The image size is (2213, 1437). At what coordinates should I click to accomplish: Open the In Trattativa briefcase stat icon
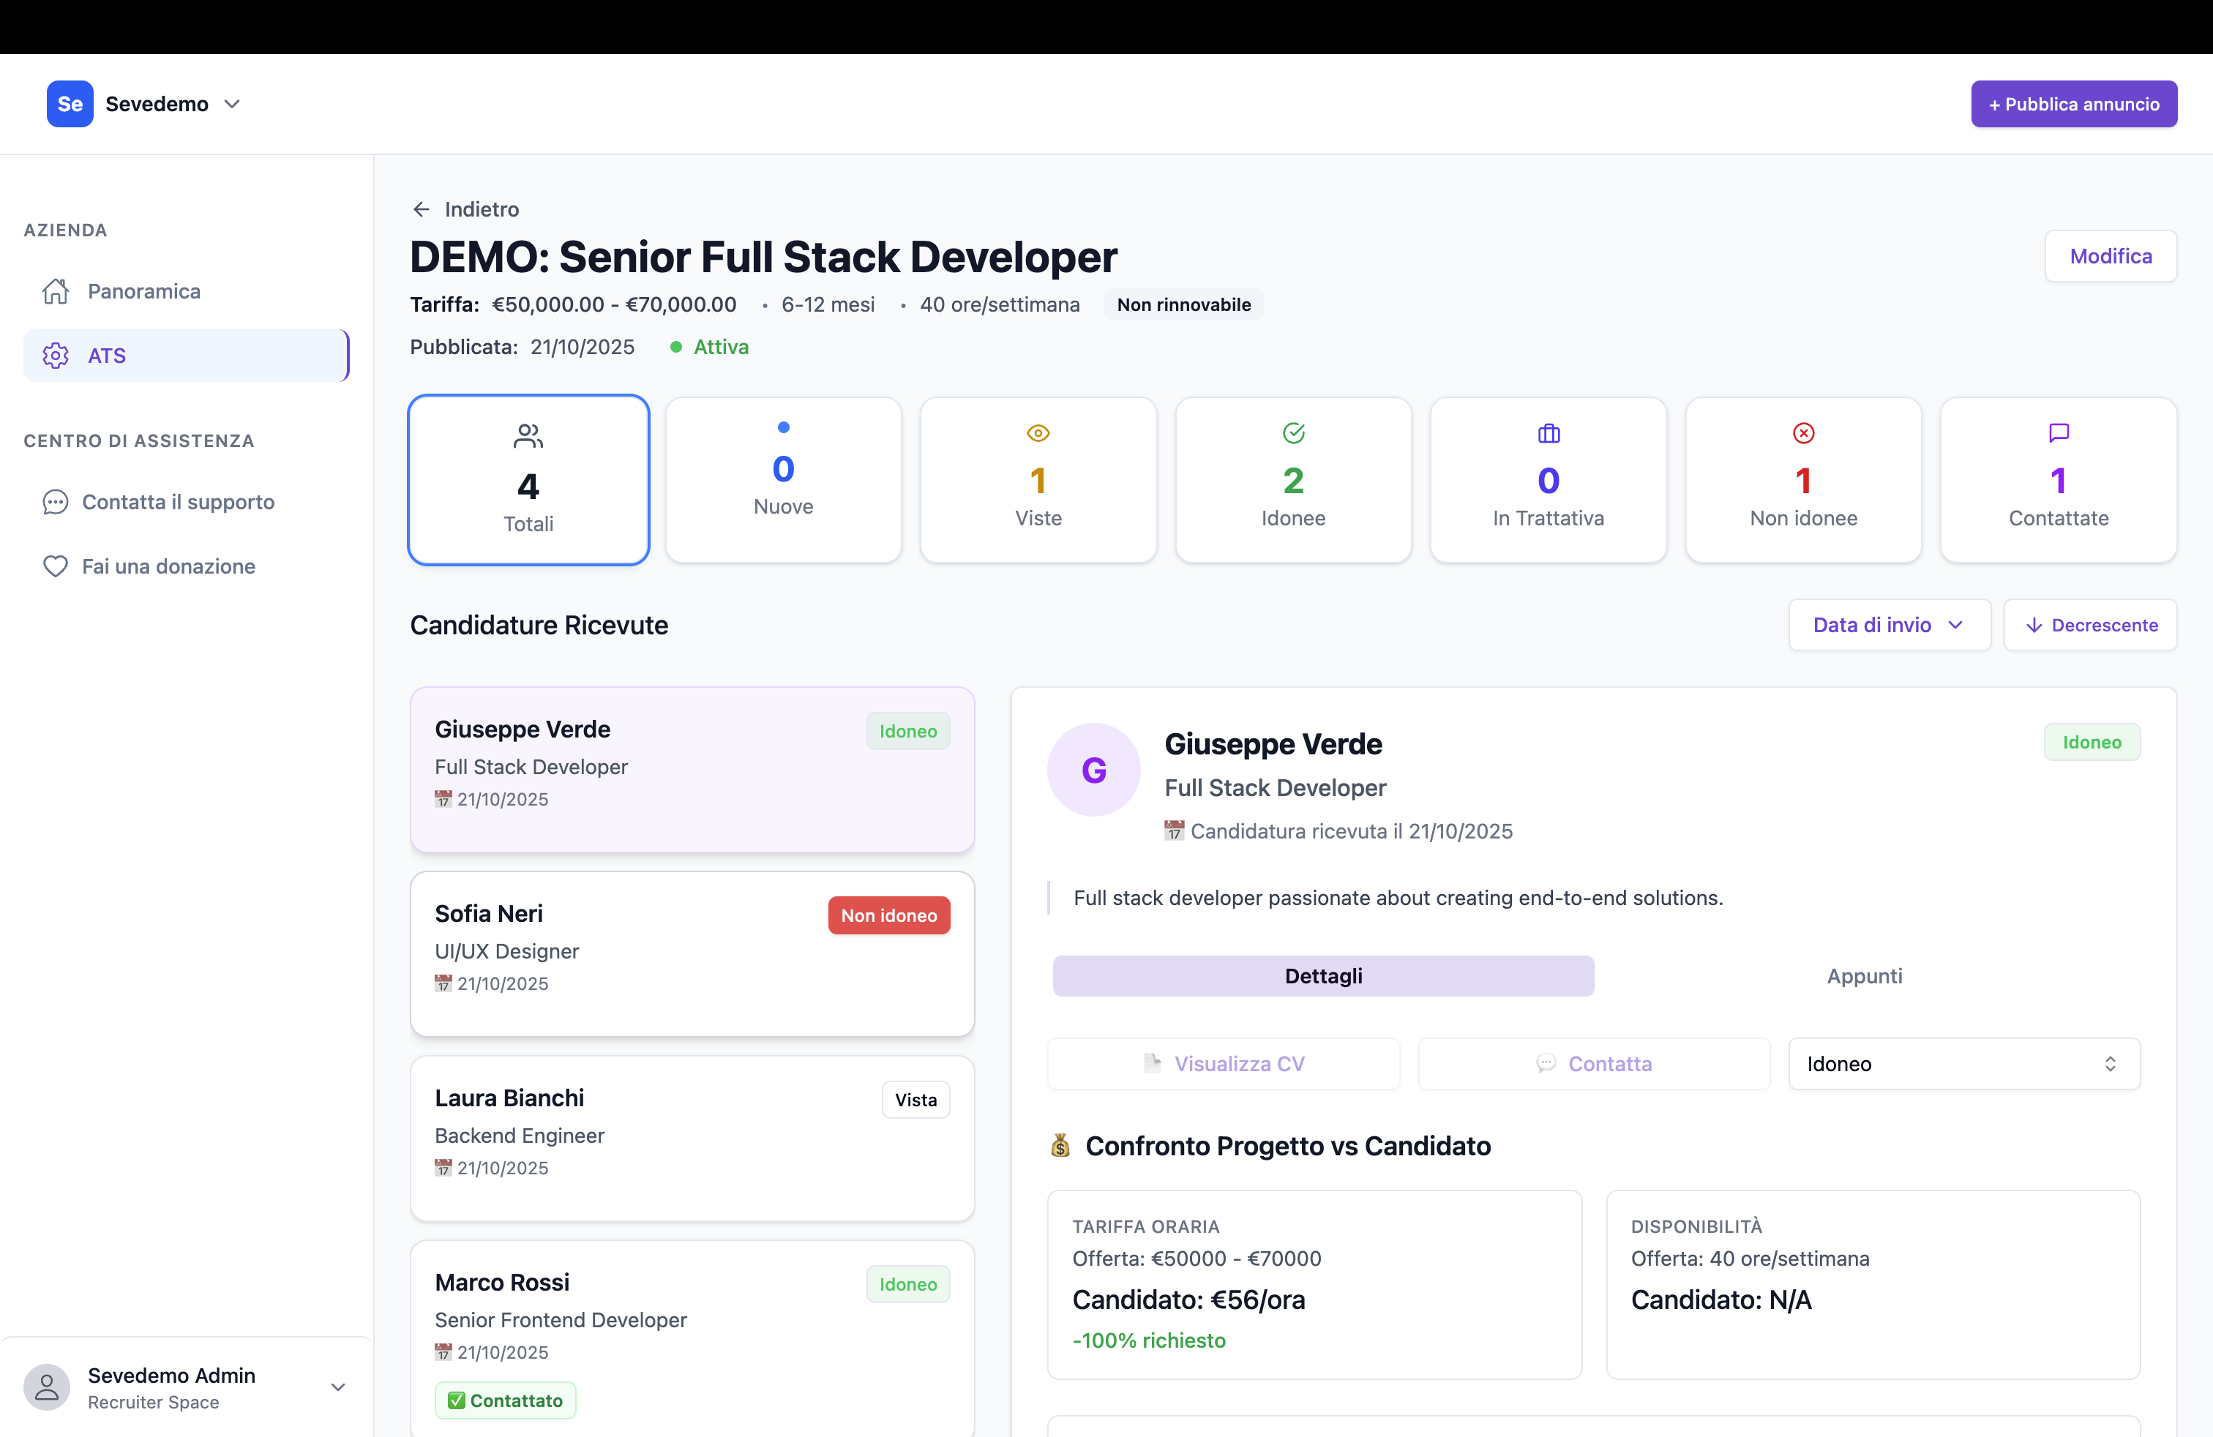(1549, 432)
